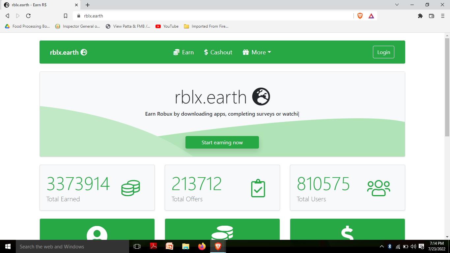The image size is (450, 253).
Task: Open the YouTube bookmark
Action: coord(167,26)
